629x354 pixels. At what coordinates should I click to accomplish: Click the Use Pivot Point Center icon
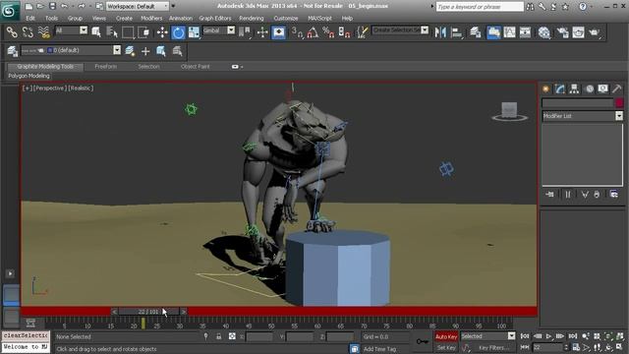[245, 32]
